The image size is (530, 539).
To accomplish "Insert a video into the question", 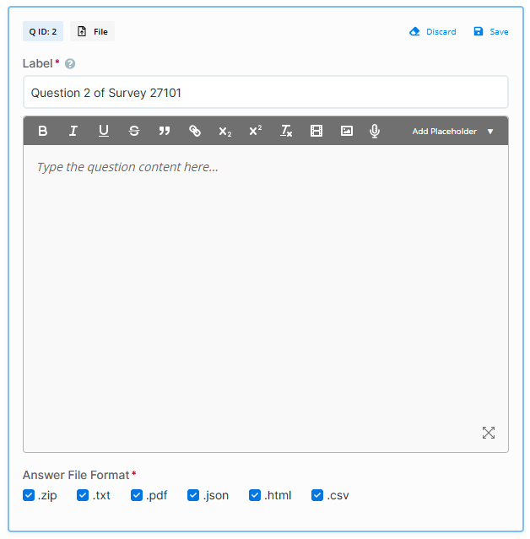I will click(316, 131).
